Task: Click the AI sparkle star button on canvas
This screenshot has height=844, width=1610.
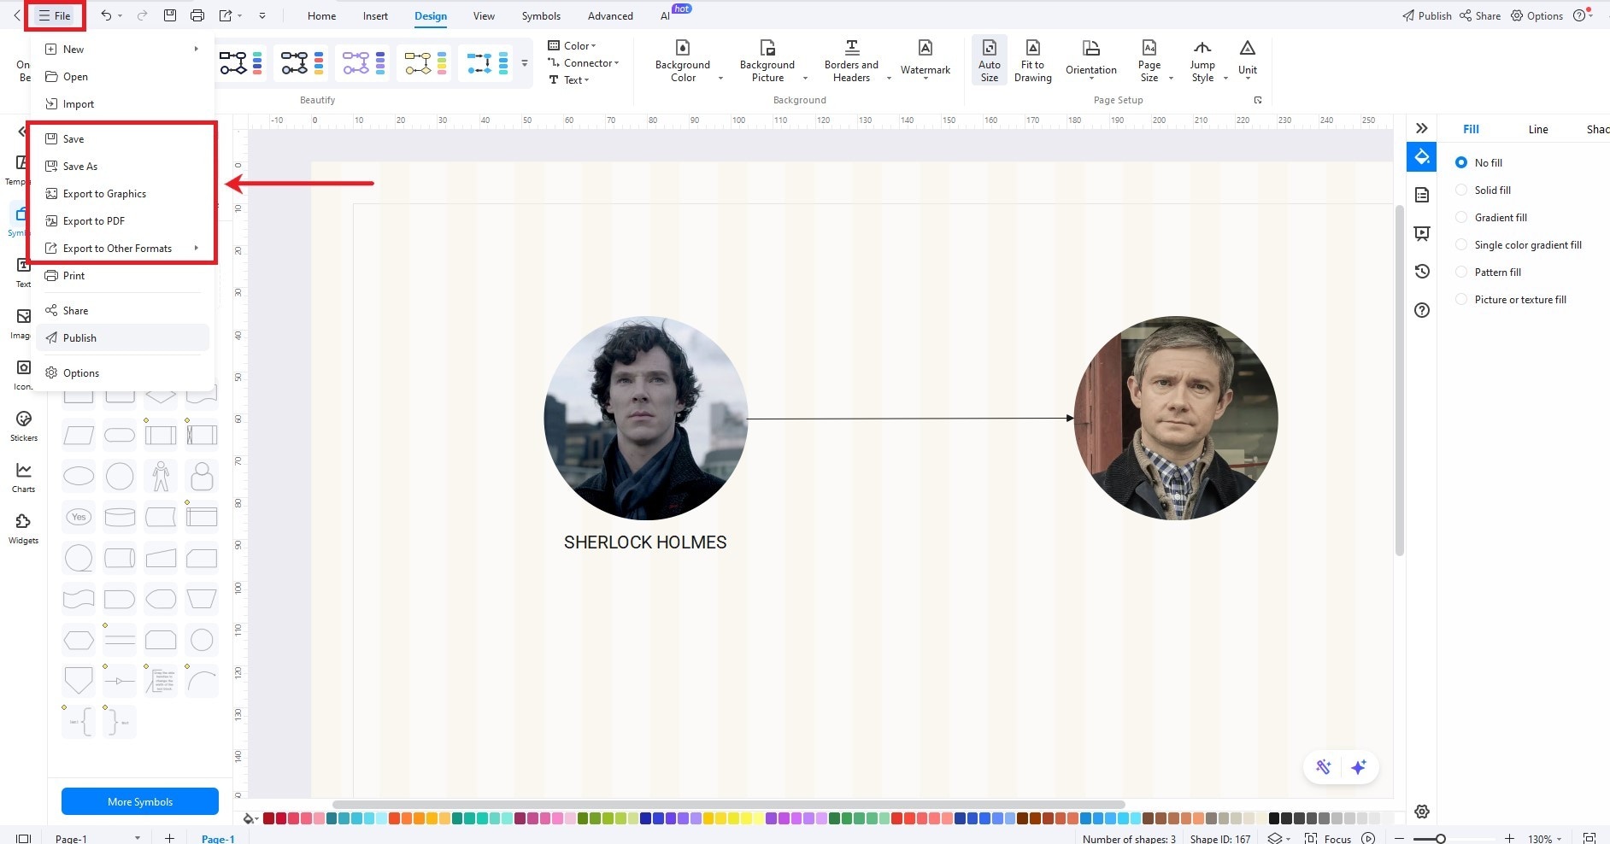Action: point(1359,767)
